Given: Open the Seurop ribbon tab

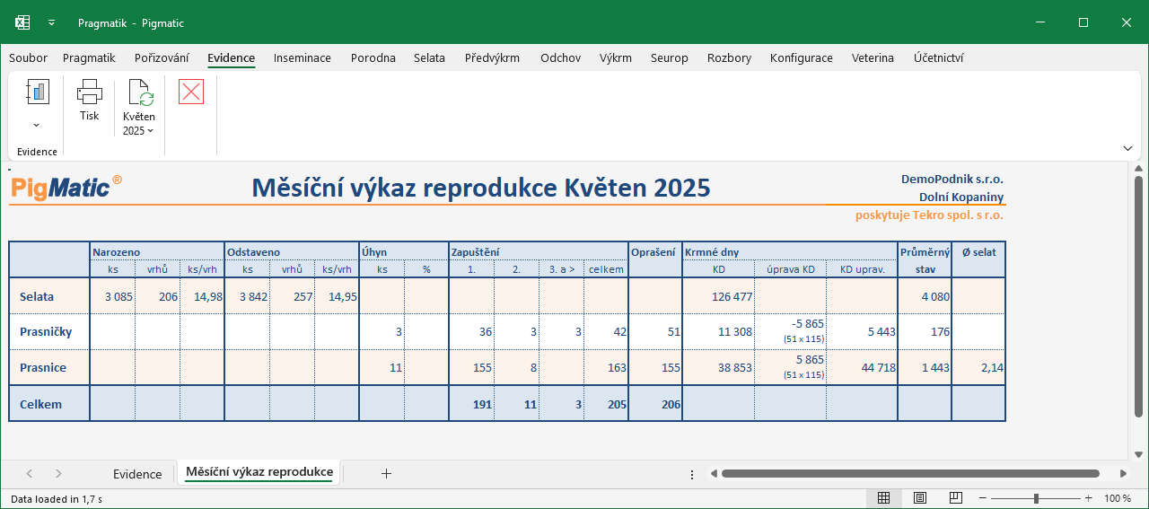Looking at the screenshot, I should (x=670, y=58).
